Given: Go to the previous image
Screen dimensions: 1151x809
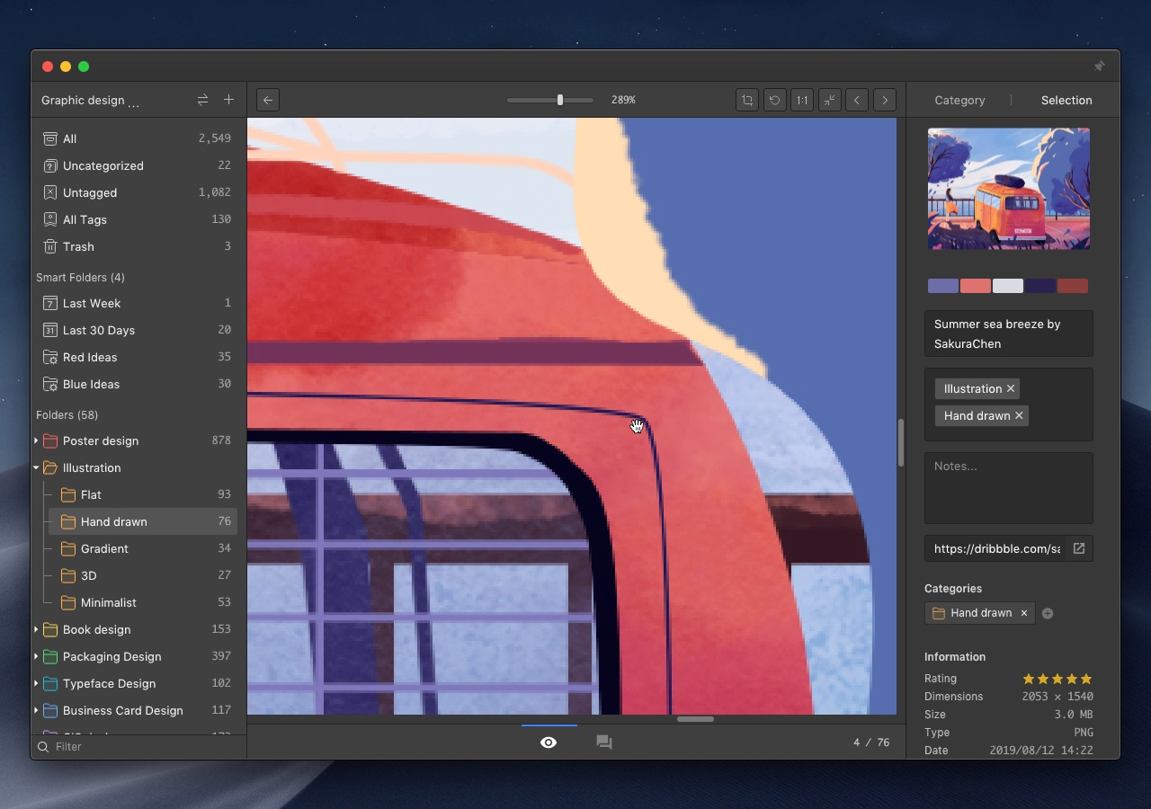Looking at the screenshot, I should click(x=857, y=100).
